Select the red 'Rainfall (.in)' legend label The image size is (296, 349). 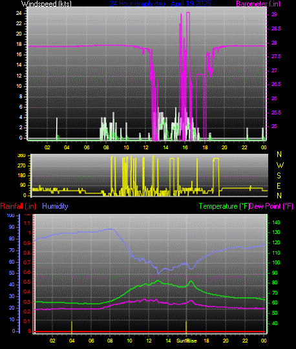click(18, 206)
